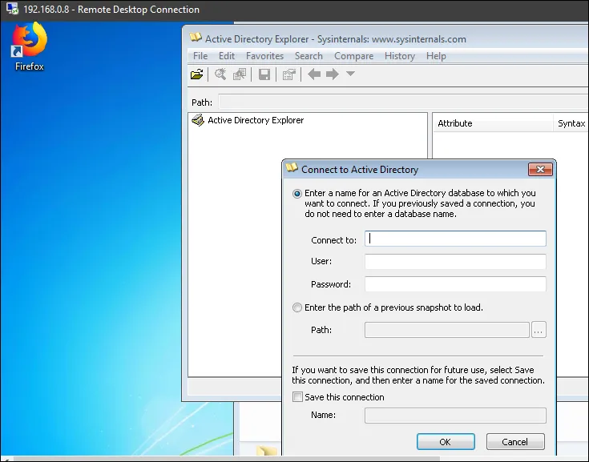Click the copy/compare snapshot toolbar icon

[x=240, y=74]
